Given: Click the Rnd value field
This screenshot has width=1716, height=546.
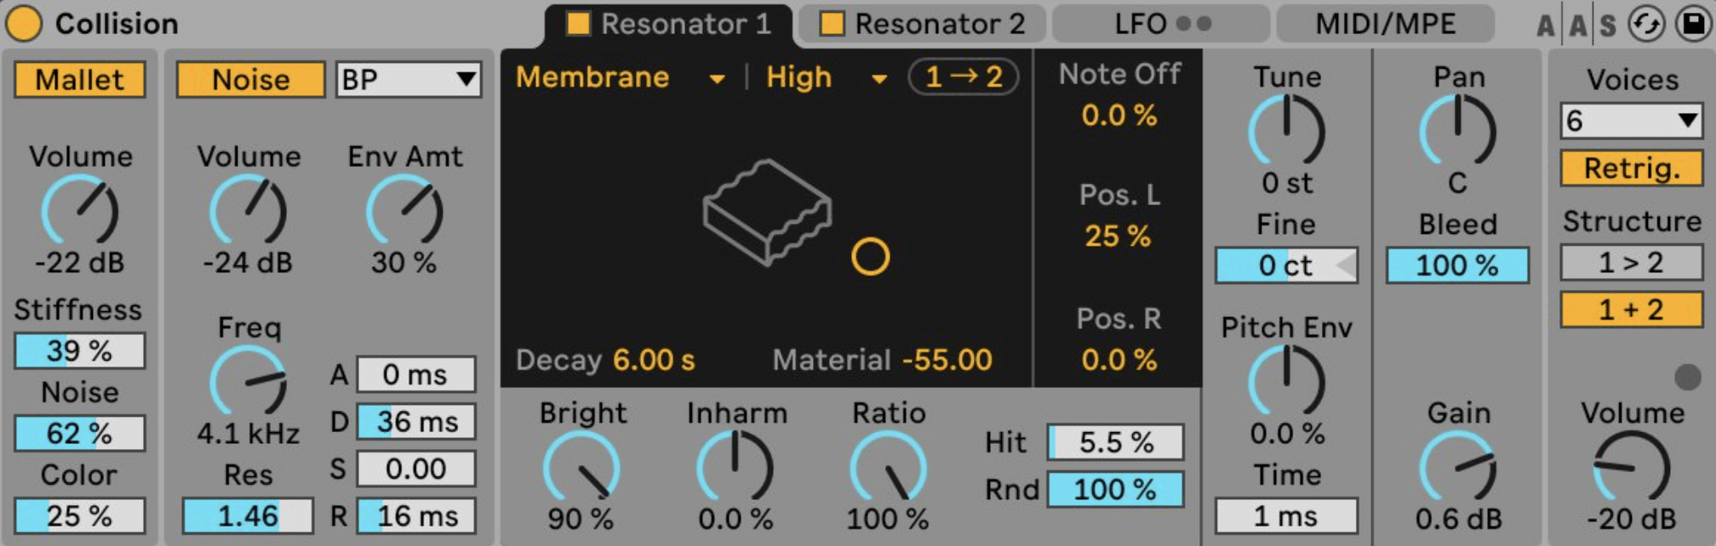Looking at the screenshot, I should coord(1116,490).
